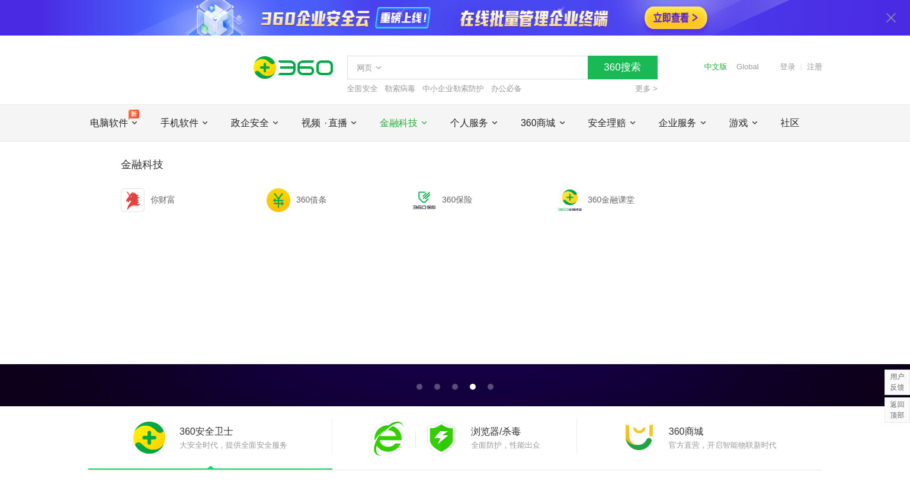Open the 360借条 text link

312,200
